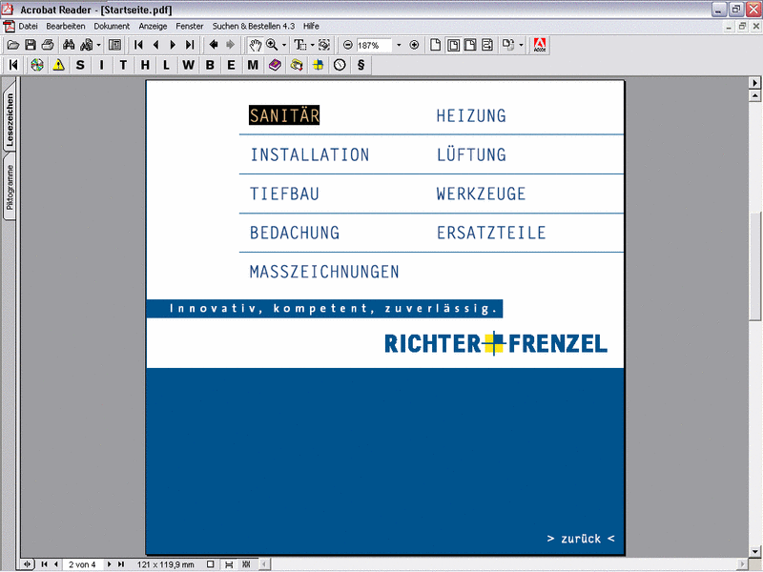The width and height of the screenshot is (763, 572).
Task: Click the Go to previous view arrow
Action: (213, 45)
